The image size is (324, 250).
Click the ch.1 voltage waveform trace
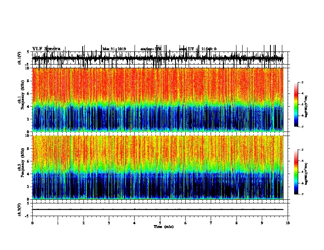point(157,58)
